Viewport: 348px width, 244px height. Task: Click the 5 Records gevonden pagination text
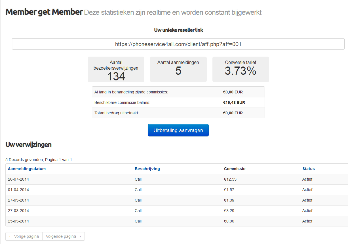coord(39,159)
